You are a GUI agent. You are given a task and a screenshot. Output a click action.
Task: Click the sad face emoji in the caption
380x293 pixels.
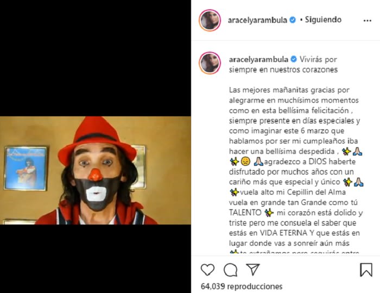coord(245,161)
